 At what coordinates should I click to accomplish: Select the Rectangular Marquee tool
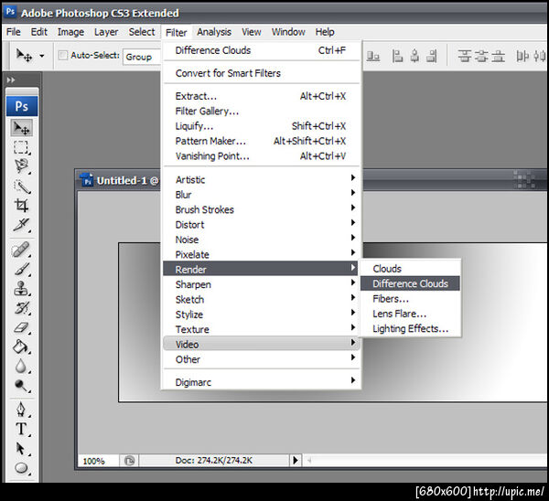click(x=21, y=147)
